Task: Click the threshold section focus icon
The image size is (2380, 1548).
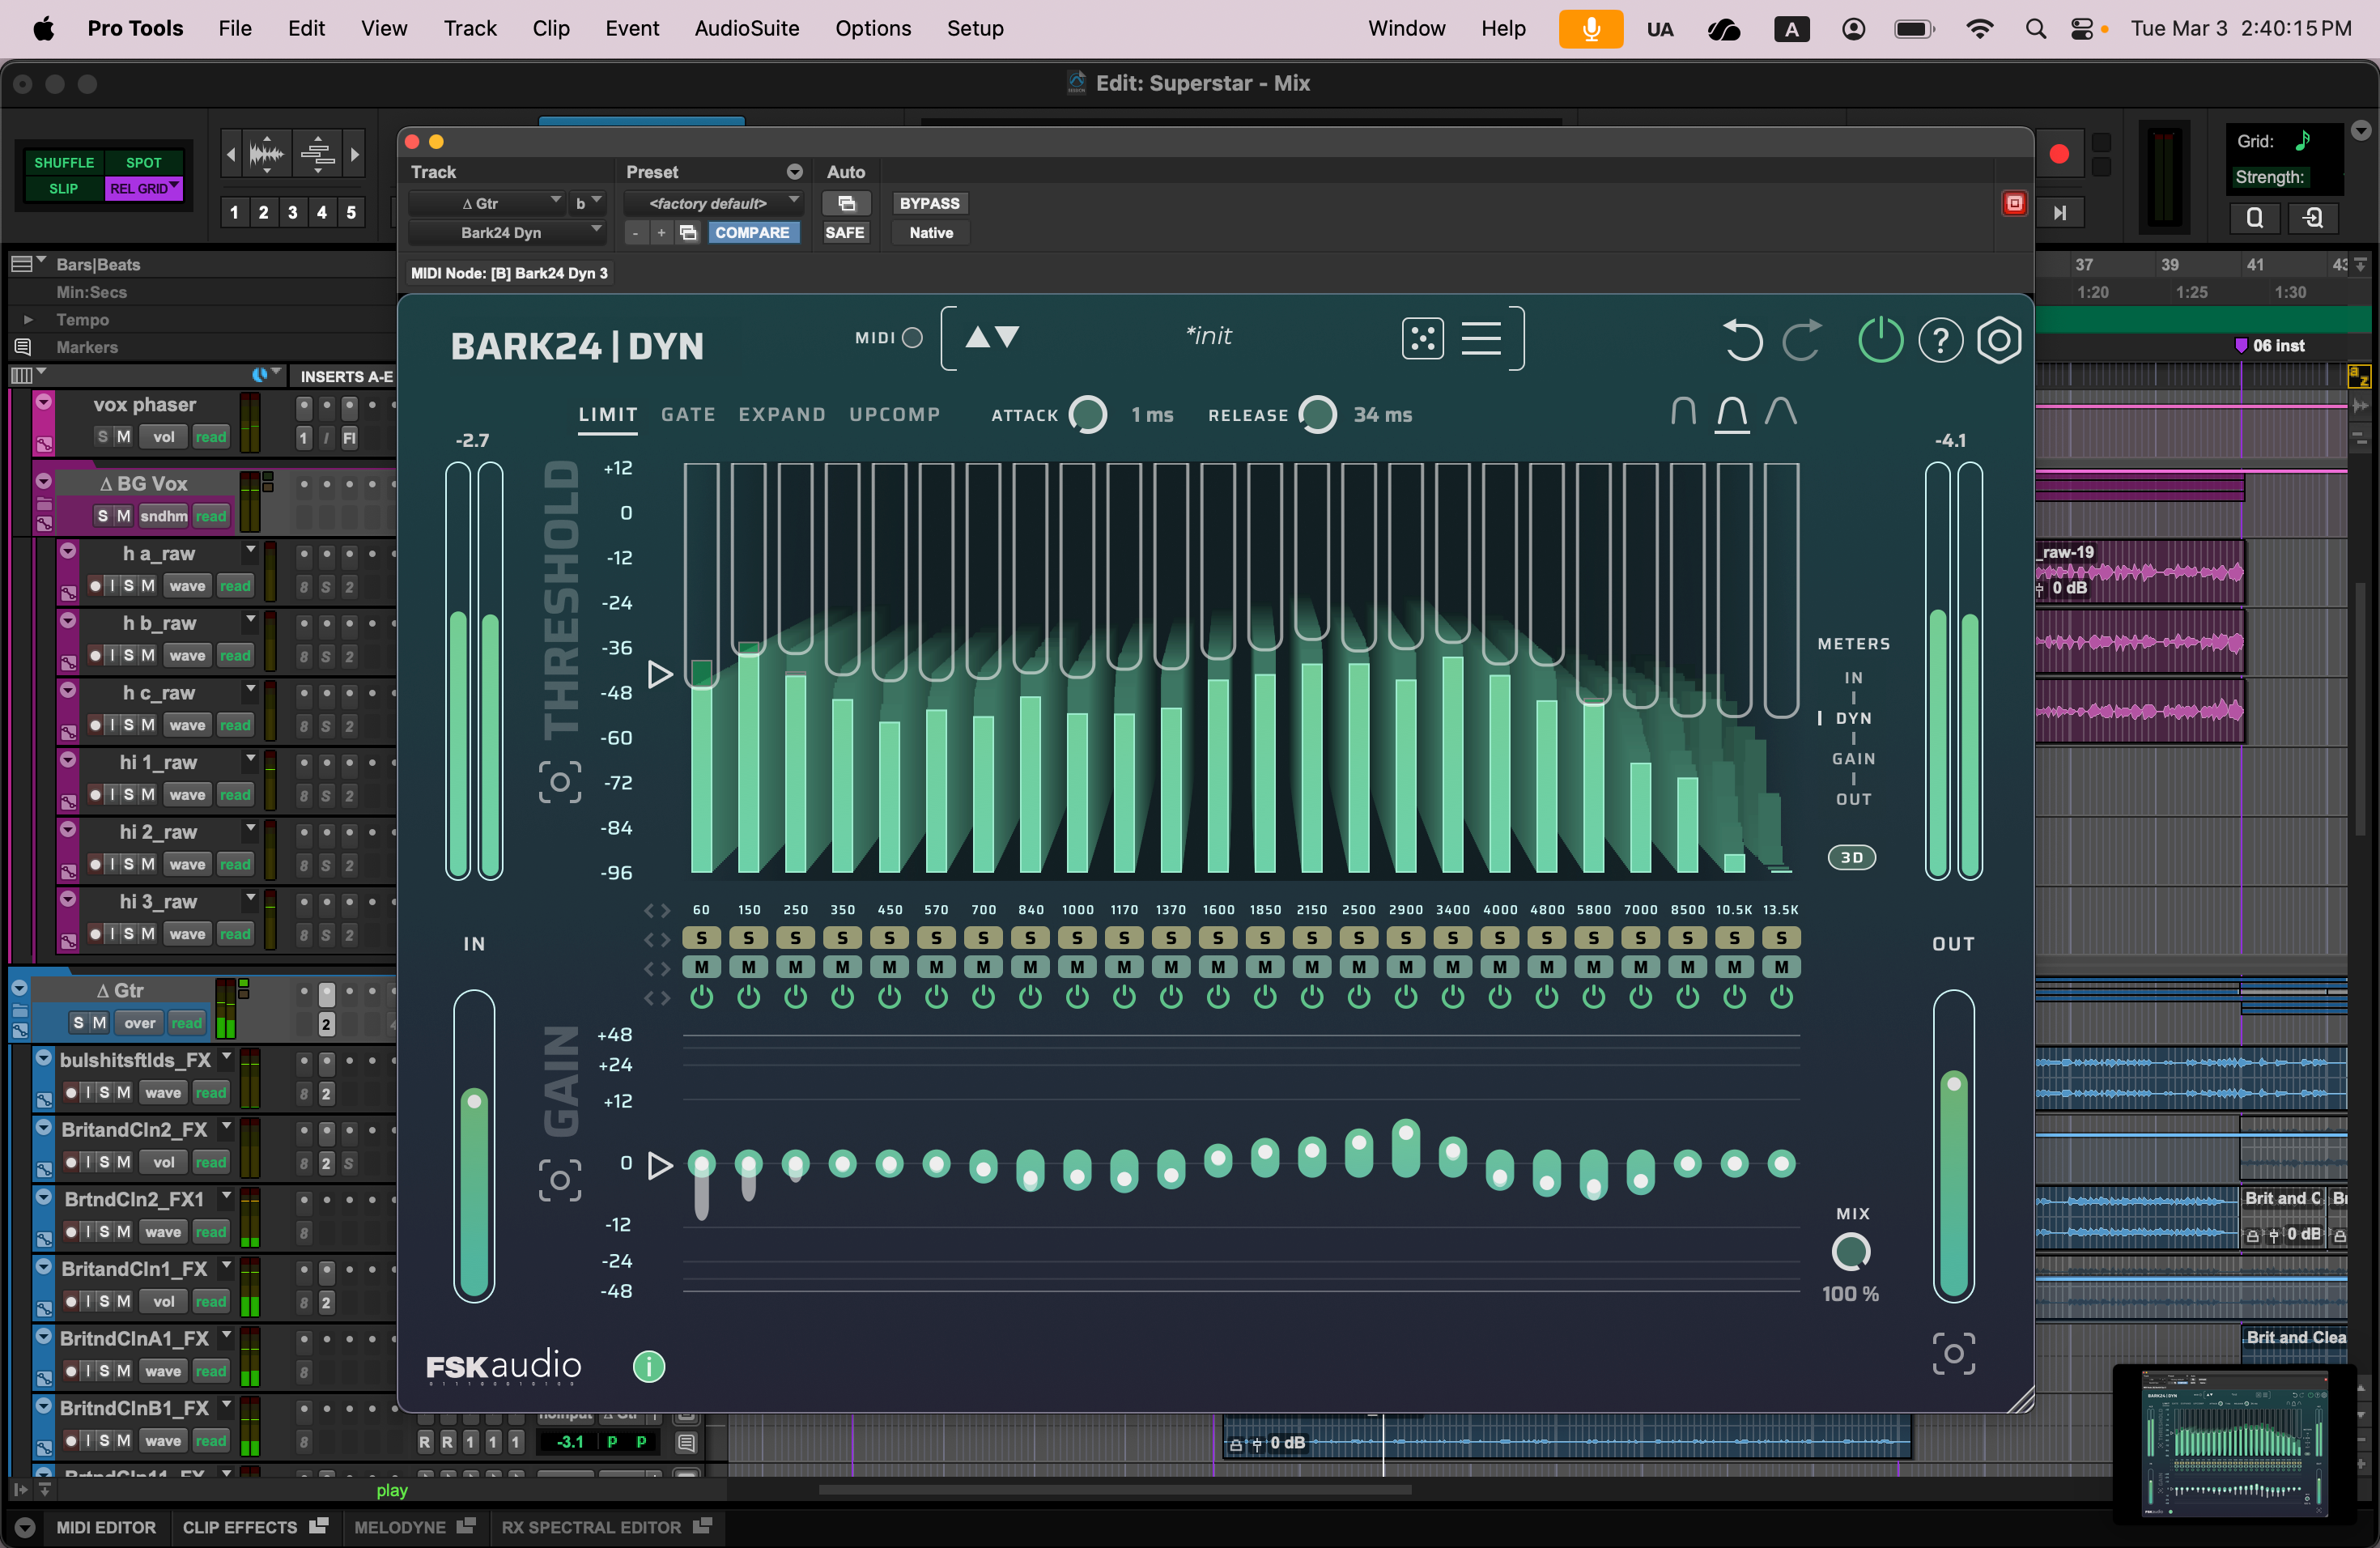Action: 560,782
